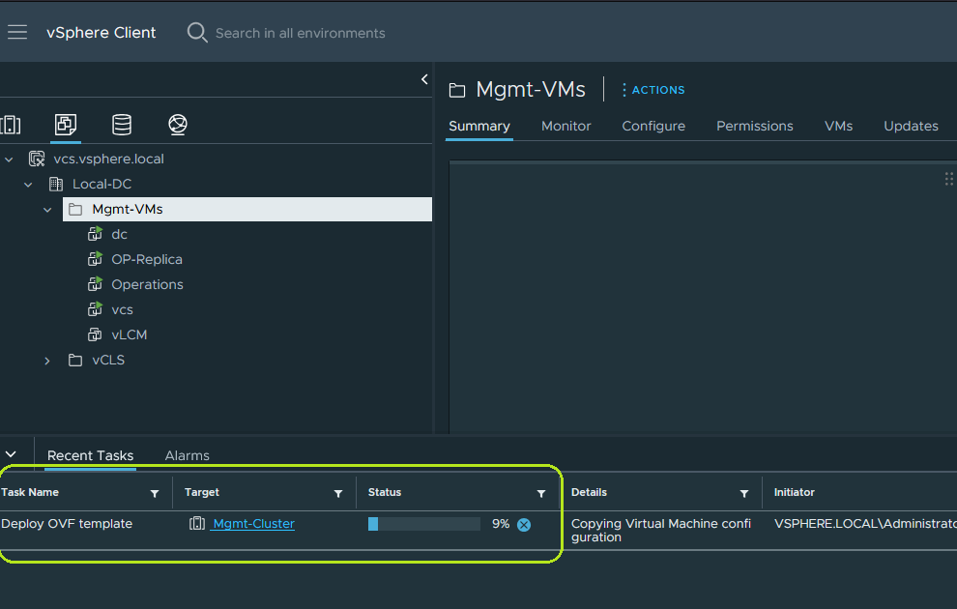Screen dimensions: 957x609
Task: Collapse the Recent Tasks bottom panel
Action: [x=11, y=454]
